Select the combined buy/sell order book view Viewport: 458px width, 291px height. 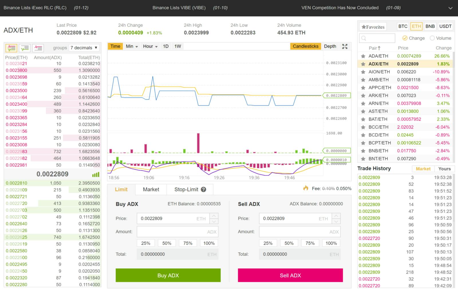[x=11, y=48]
